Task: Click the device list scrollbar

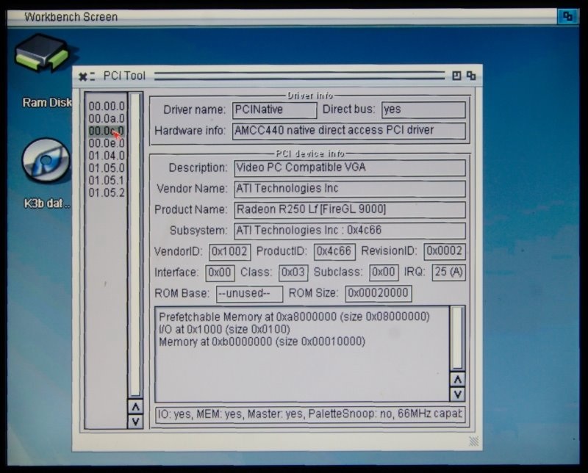Action: coord(135,245)
